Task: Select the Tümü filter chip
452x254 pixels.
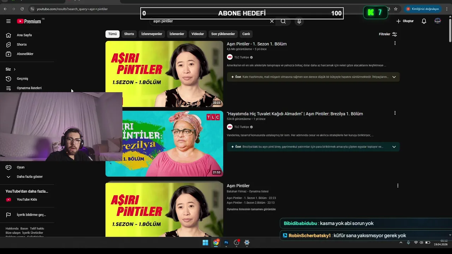Action: point(112,34)
